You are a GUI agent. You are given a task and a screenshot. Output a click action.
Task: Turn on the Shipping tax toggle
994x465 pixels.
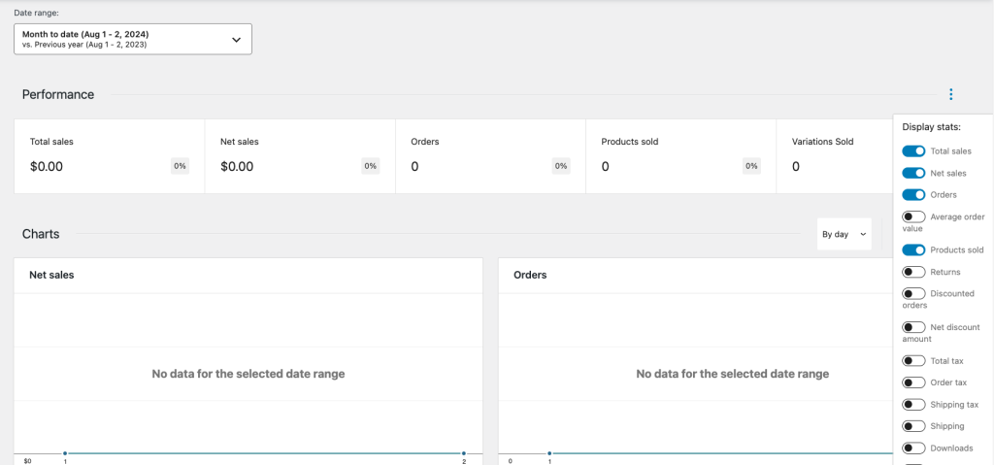(913, 405)
